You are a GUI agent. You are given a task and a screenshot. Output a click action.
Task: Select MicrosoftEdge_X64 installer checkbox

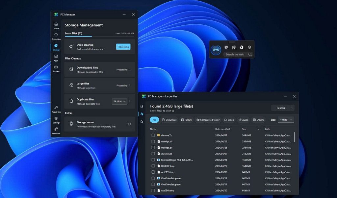[153, 160]
